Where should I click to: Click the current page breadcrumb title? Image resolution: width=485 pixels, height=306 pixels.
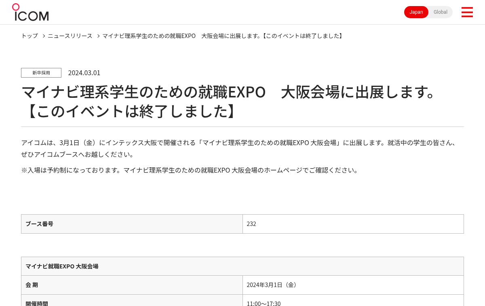pyautogui.click(x=223, y=36)
